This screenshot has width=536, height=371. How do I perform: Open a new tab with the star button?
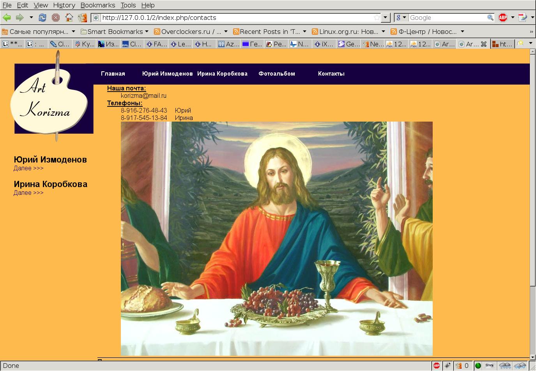(520, 44)
